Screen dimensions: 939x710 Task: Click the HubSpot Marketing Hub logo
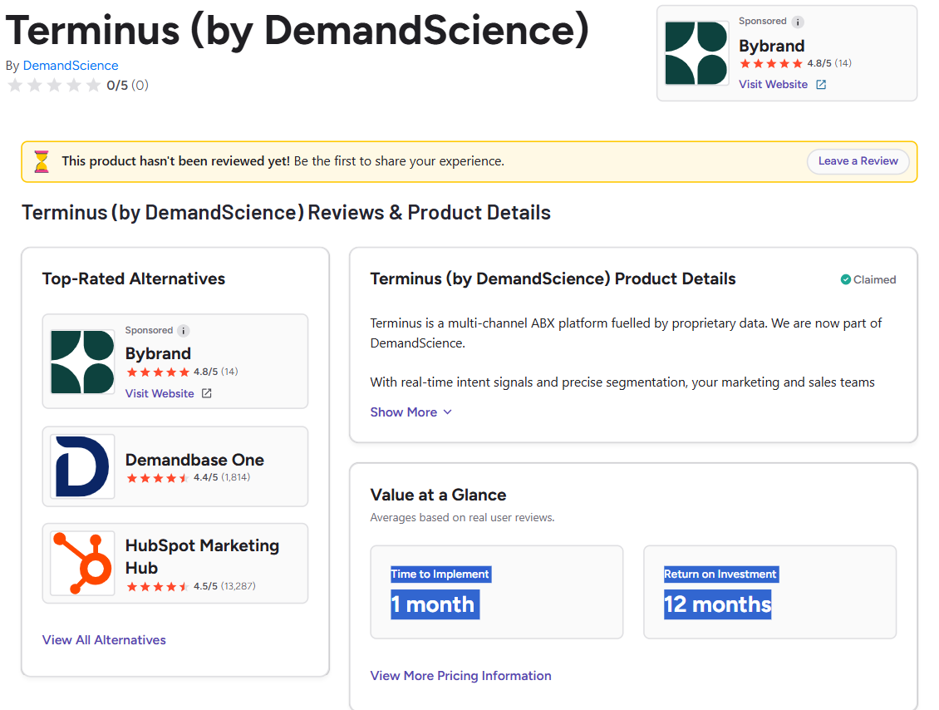tap(82, 563)
